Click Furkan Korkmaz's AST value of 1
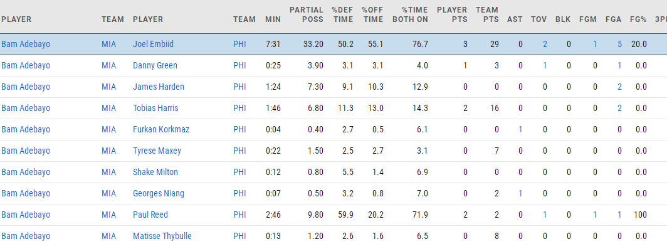The width and height of the screenshot is (667, 244). click(521, 129)
